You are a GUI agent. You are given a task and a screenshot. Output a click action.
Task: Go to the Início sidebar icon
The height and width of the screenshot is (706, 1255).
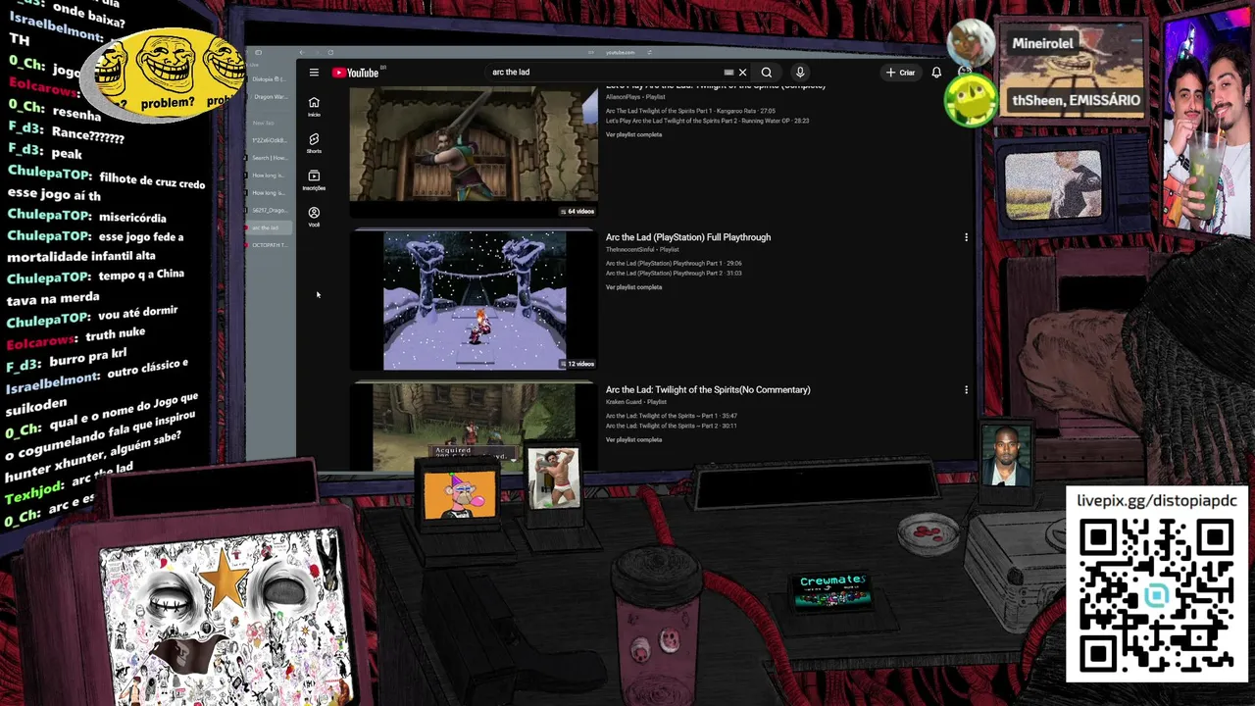pyautogui.click(x=314, y=106)
